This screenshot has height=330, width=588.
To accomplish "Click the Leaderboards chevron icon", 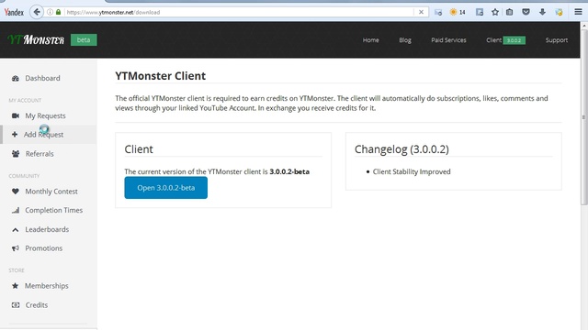I will tap(16, 230).
